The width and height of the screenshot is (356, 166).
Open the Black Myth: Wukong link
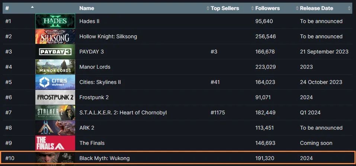105,158
